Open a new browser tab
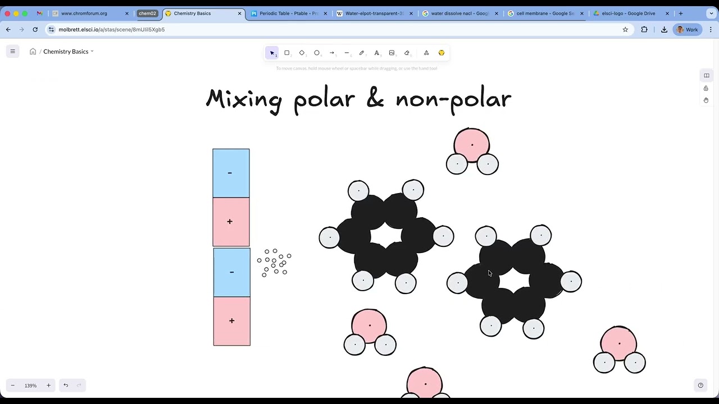 pos(681,13)
